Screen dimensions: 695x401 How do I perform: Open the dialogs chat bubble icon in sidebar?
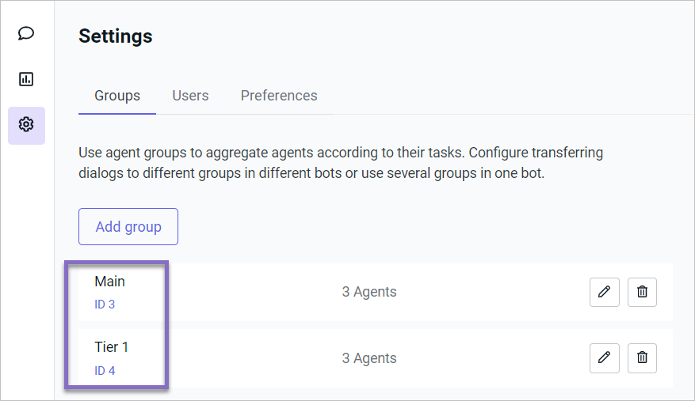[26, 33]
